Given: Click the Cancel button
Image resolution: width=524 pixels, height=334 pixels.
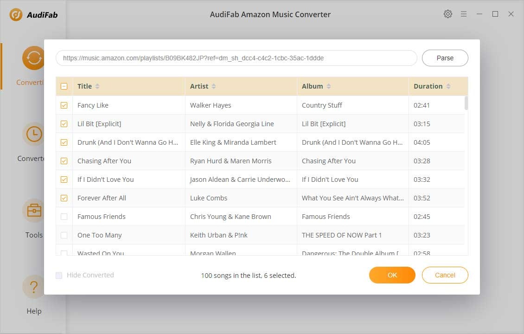Looking at the screenshot, I should (445, 275).
